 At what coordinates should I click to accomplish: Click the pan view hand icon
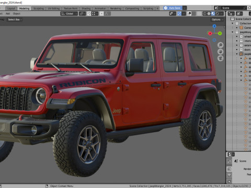coord(221,52)
